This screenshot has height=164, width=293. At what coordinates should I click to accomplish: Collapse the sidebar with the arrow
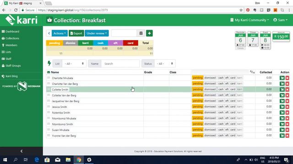pos(22,151)
